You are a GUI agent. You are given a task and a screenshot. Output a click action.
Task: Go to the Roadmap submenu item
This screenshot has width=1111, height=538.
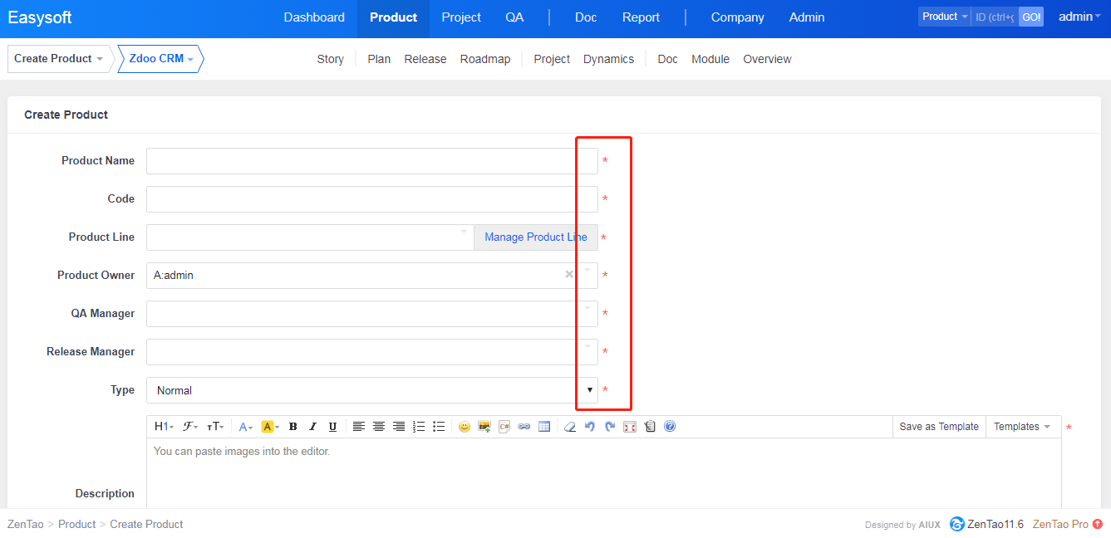pyautogui.click(x=485, y=59)
